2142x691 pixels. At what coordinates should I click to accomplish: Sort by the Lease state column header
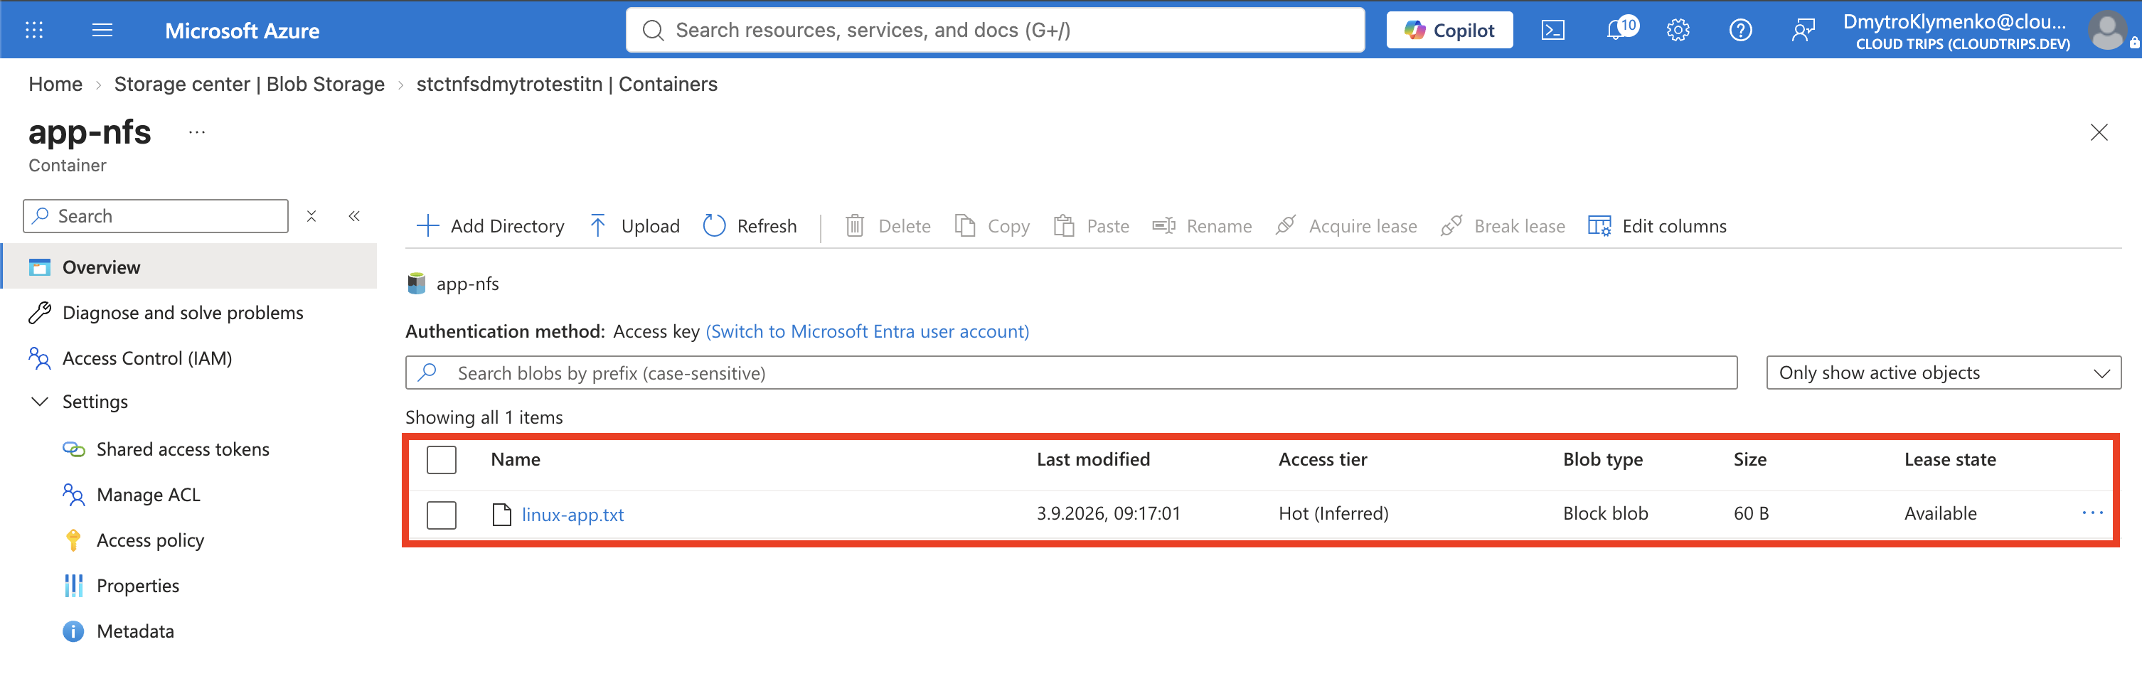[x=1950, y=460]
